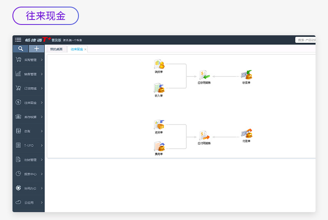
Task: Select the 往来现金 tab
Action: (77, 49)
